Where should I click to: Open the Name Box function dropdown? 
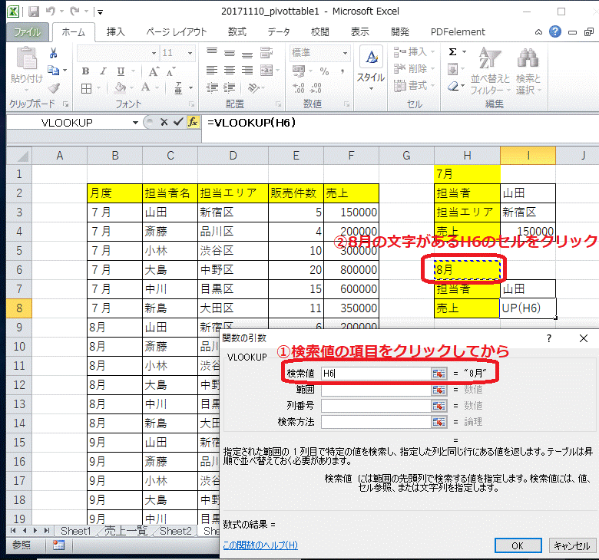(x=136, y=122)
